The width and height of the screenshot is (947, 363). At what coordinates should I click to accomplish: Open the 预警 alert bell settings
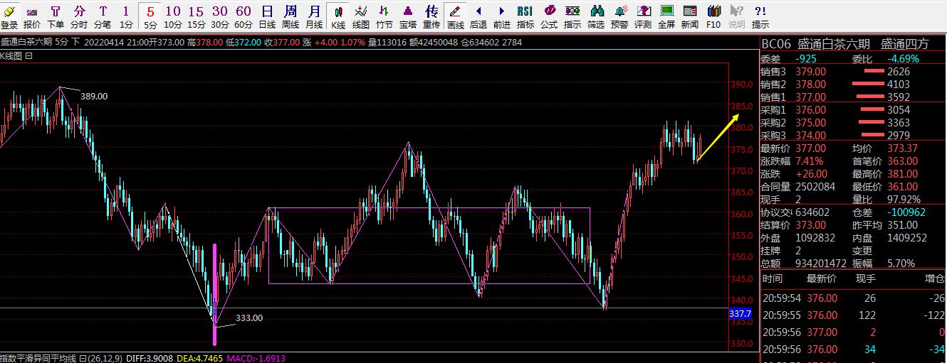[x=620, y=16]
